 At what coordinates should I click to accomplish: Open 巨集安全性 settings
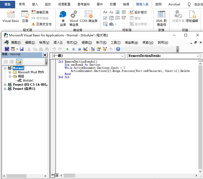point(42,24)
